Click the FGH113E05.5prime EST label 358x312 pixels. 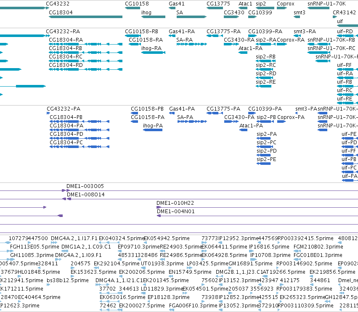(34, 247)
